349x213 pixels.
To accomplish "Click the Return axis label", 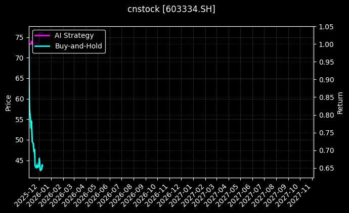I will [340, 102].
